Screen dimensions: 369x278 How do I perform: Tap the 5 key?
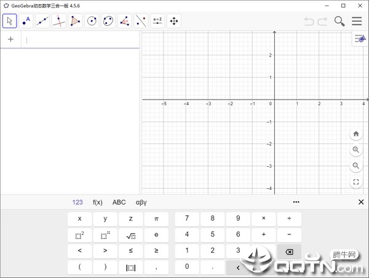pyautogui.click(x=213, y=235)
